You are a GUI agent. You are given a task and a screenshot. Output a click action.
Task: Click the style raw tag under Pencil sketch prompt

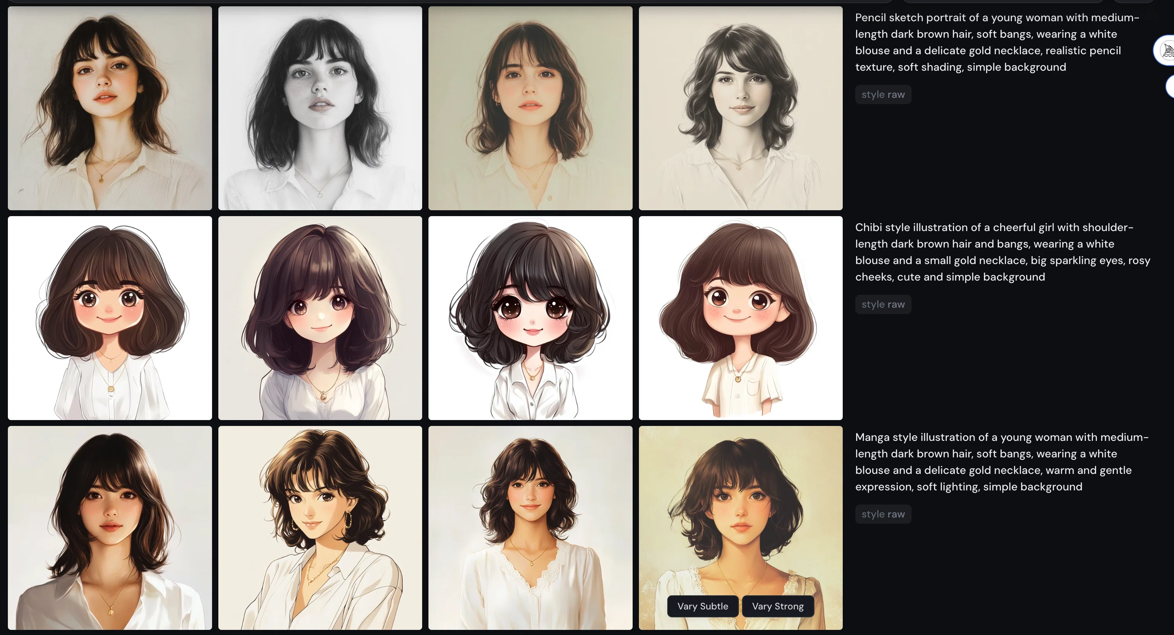[883, 94]
